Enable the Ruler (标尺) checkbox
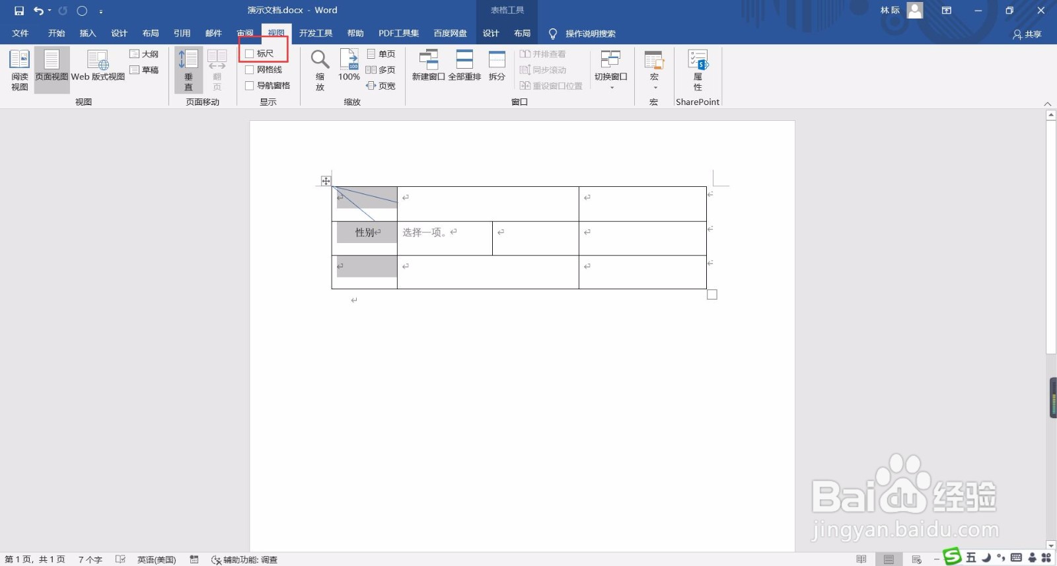Image resolution: width=1057 pixels, height=566 pixels. click(250, 54)
